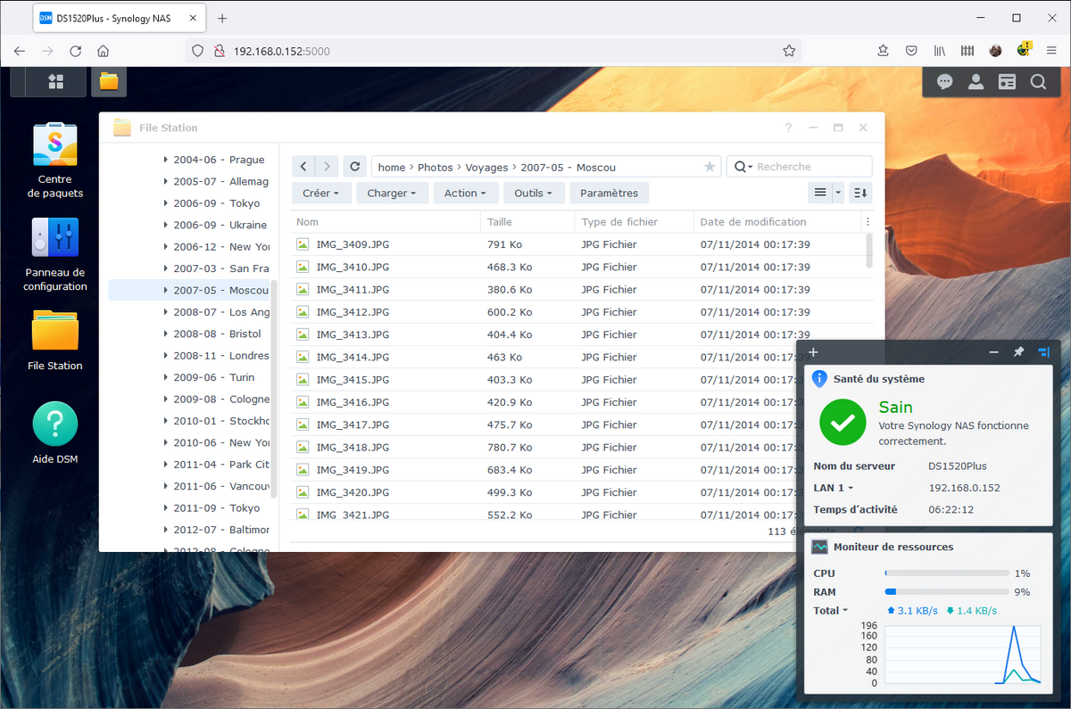Open the Action dropdown menu
This screenshot has width=1071, height=709.
(465, 193)
